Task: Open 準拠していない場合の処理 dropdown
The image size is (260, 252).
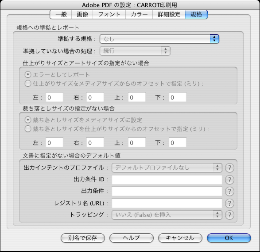Action: (x=135, y=51)
